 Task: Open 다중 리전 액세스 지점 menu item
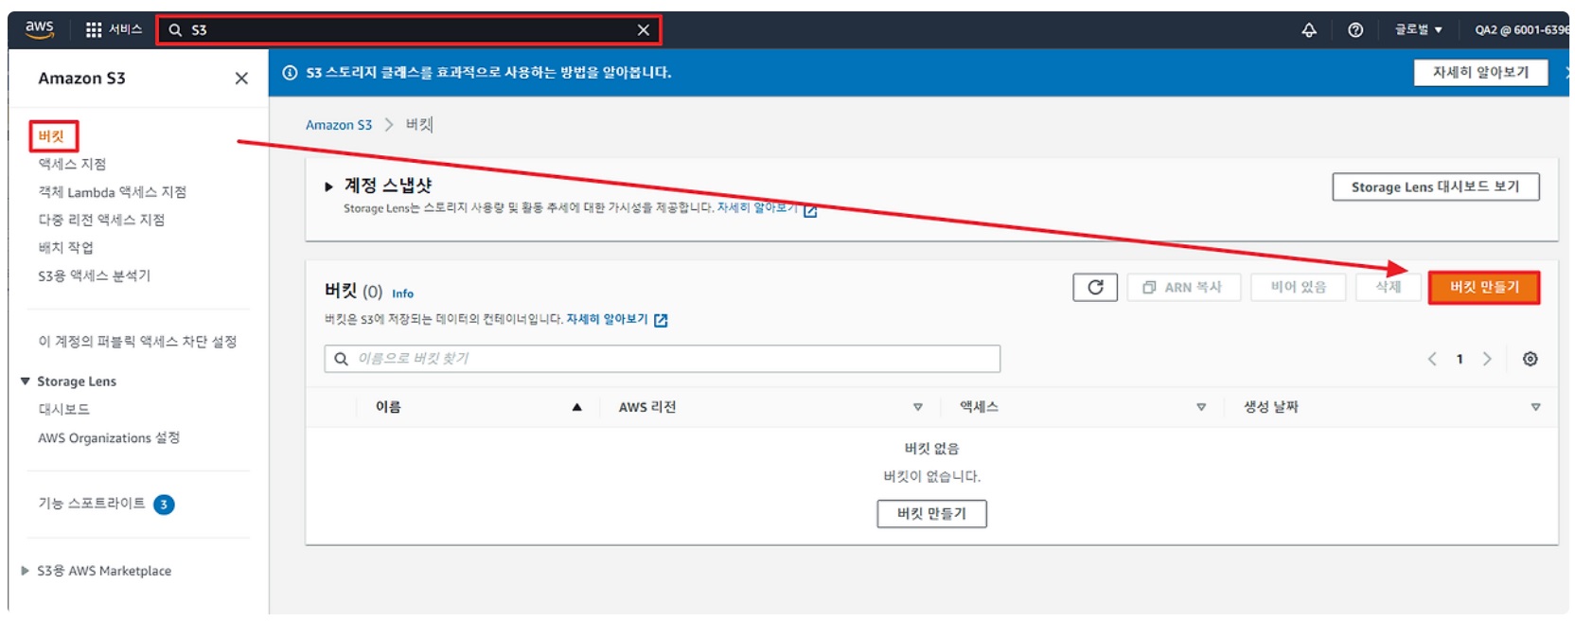click(101, 220)
